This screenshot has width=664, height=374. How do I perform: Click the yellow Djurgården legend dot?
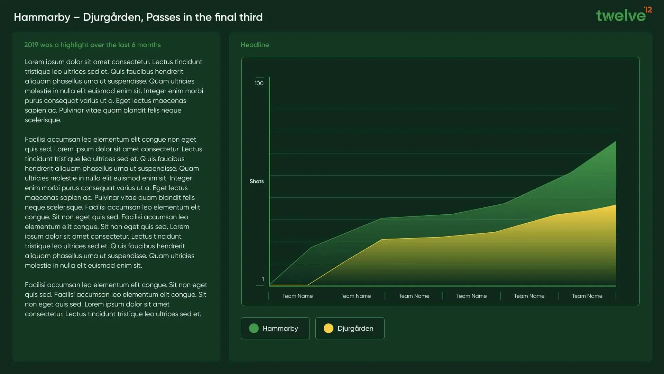(329, 328)
